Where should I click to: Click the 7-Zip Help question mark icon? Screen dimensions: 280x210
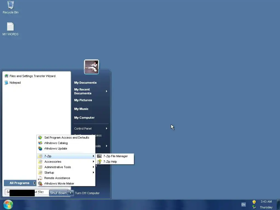point(99,162)
